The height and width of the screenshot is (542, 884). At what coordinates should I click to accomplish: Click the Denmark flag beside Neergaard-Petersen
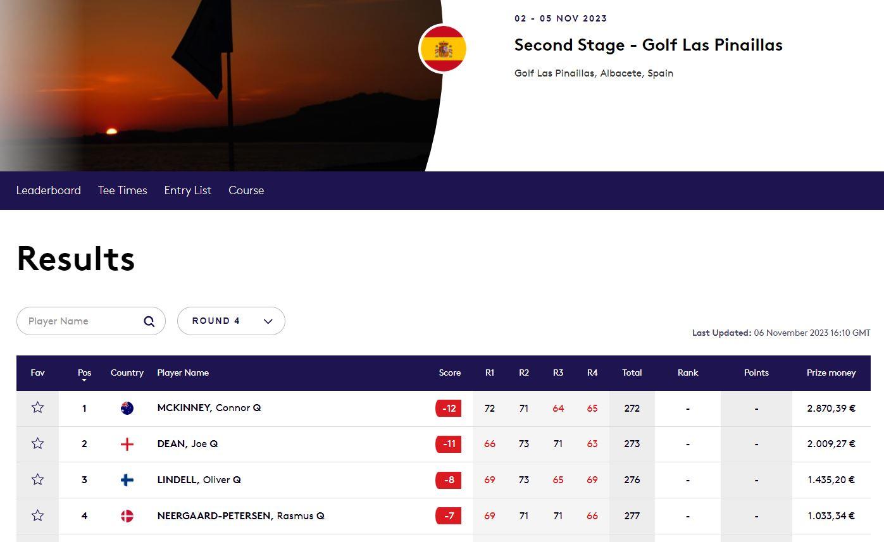point(127,516)
